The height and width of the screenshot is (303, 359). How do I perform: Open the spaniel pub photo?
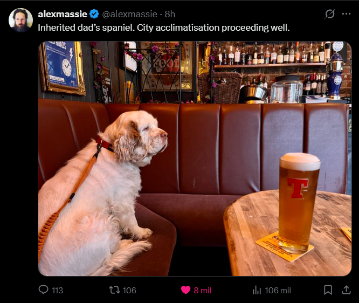coord(195,159)
